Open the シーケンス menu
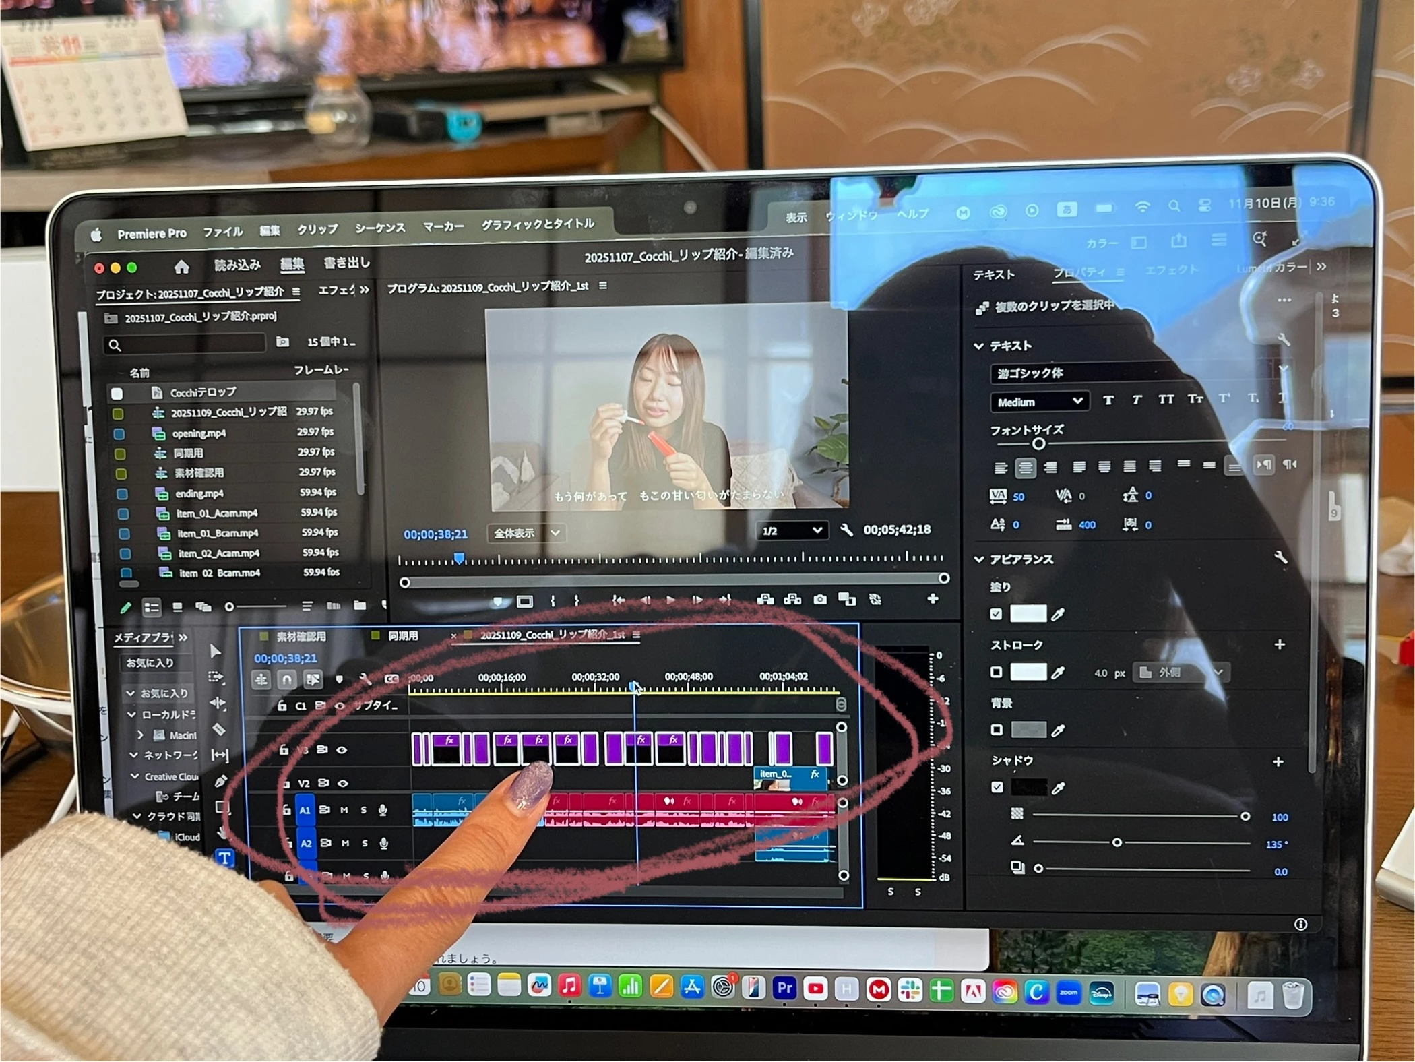This screenshot has height=1062, width=1415. (380, 228)
